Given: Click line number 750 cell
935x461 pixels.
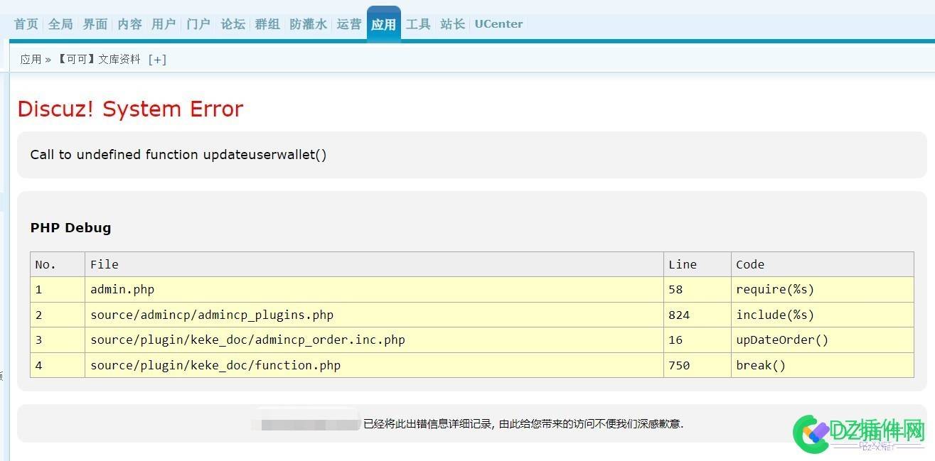Looking at the screenshot, I should 698,365.
